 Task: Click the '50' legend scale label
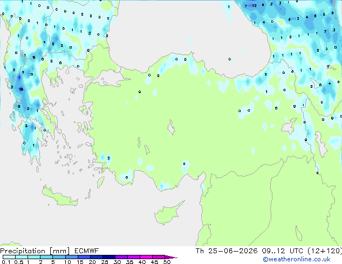pyautogui.click(x=167, y=262)
